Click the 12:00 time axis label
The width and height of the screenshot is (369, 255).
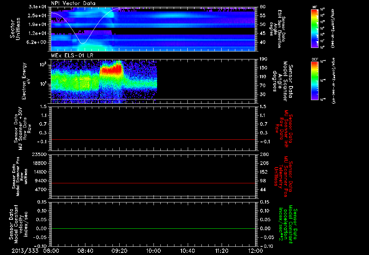[x=255, y=251]
